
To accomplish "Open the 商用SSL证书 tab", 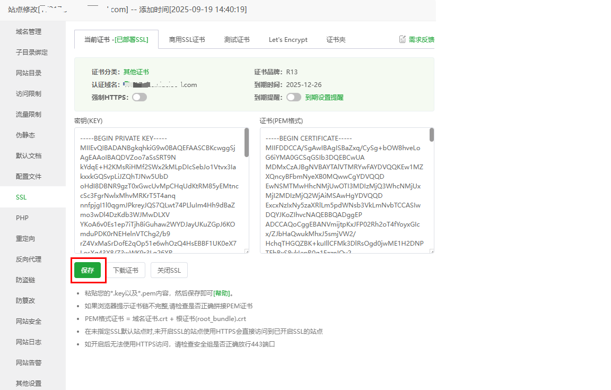I will pos(187,40).
